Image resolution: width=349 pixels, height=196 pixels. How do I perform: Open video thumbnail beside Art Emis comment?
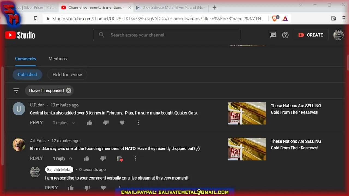(247, 149)
